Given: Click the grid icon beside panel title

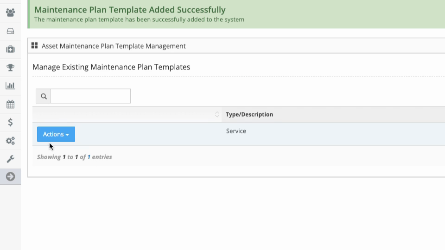Looking at the screenshot, I should 35,45.
